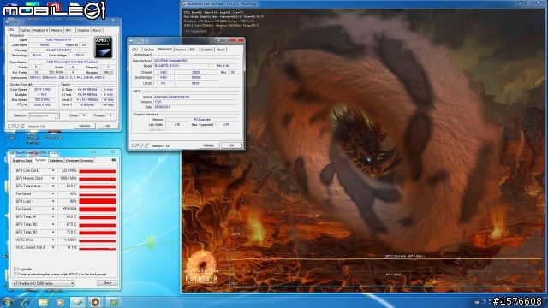The image size is (548, 308).
Task: Expand the GPU Core Clock sensor dropdown
Action: click(53, 171)
